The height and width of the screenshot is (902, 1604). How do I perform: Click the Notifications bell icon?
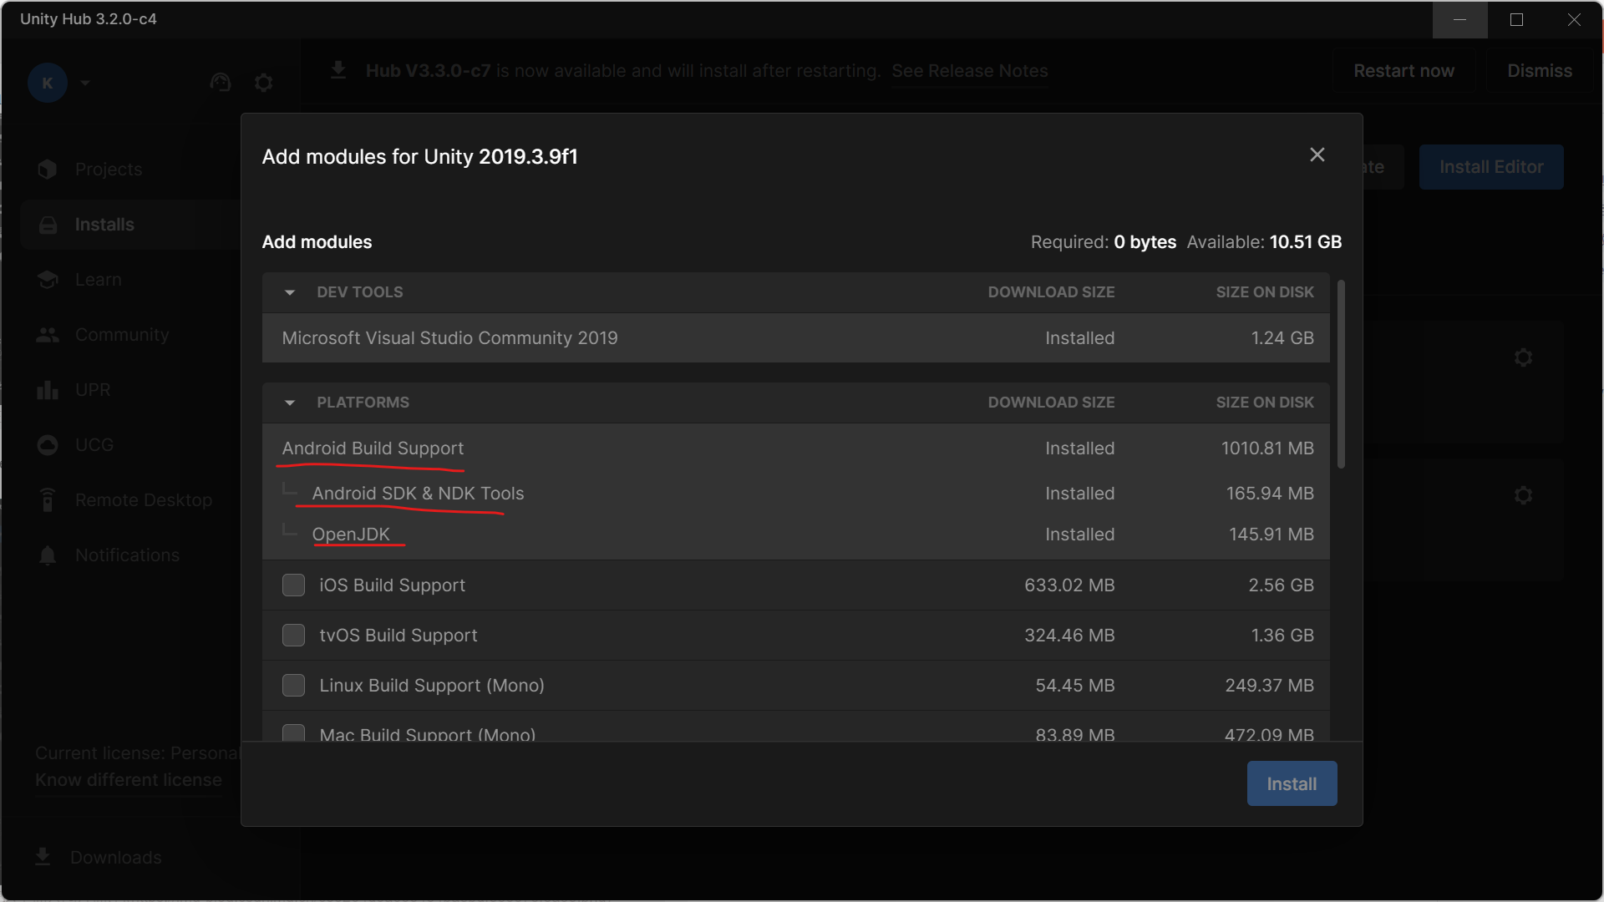pos(48,555)
